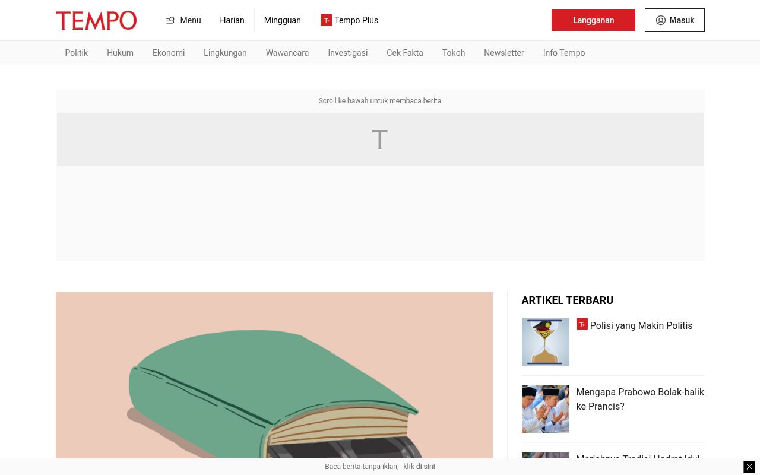Go to the Lingkungan section
The height and width of the screenshot is (475, 760).
(x=225, y=53)
